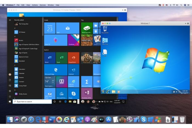Click the Windows 10 Start button

pyautogui.click(x=10, y=102)
